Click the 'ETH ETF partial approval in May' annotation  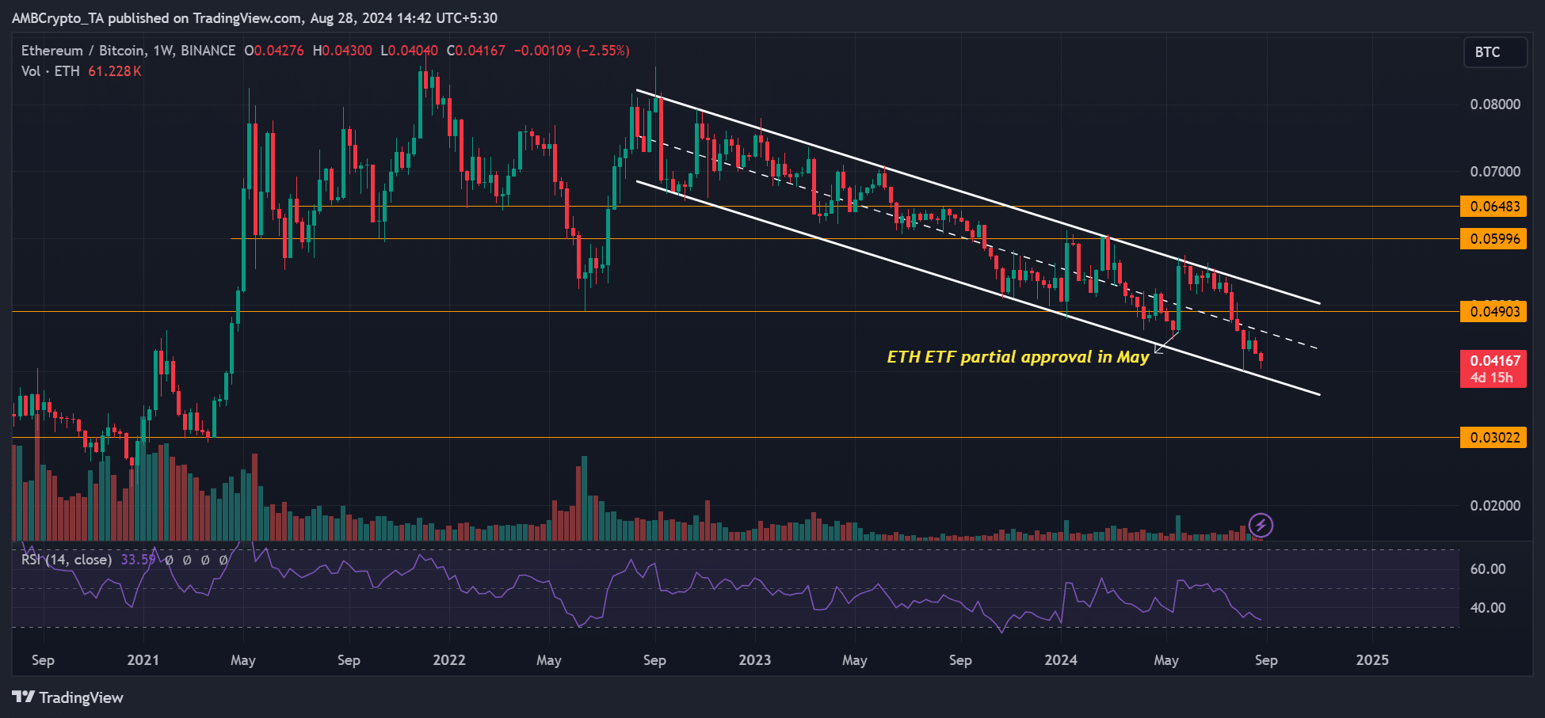(x=1018, y=357)
